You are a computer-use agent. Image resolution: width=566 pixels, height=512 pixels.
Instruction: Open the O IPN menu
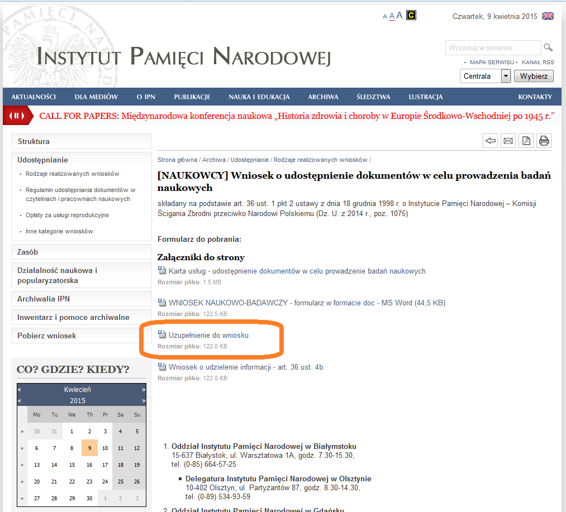(x=146, y=97)
